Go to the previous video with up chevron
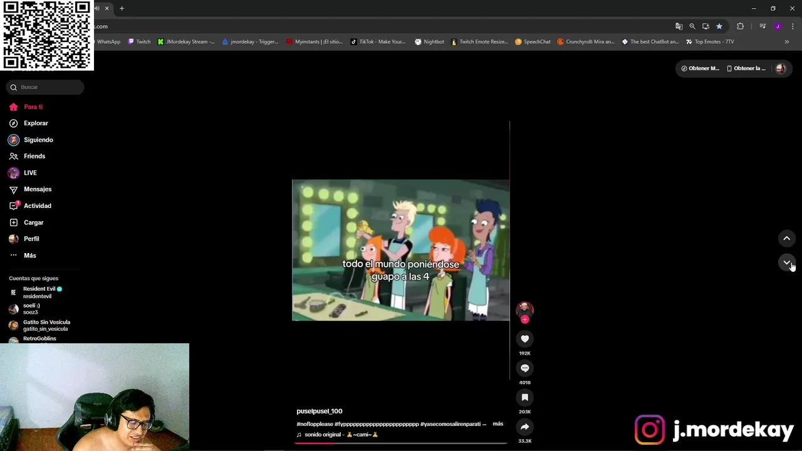This screenshot has width=802, height=451. coord(786,238)
